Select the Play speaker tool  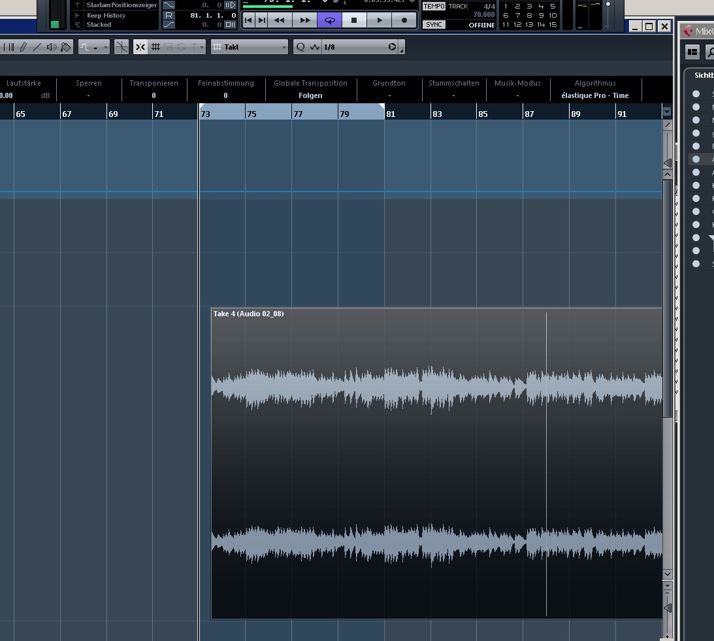click(x=52, y=47)
